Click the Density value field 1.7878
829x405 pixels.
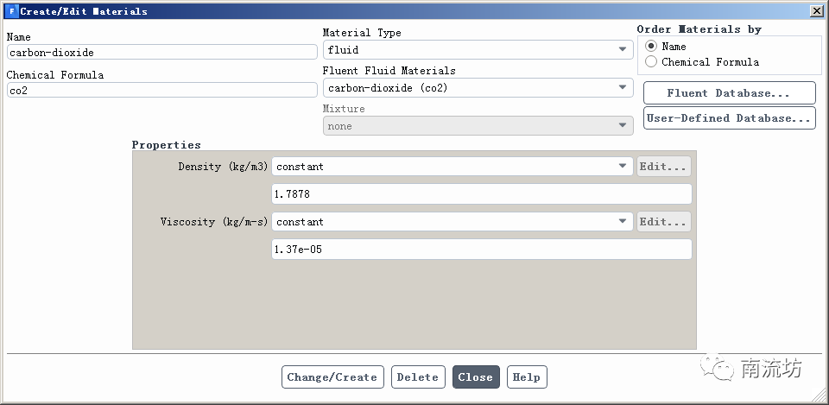point(481,194)
